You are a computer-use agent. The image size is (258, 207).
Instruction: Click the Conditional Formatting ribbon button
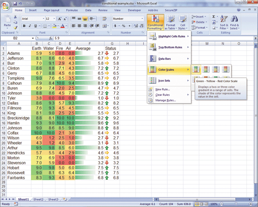click(x=155, y=23)
